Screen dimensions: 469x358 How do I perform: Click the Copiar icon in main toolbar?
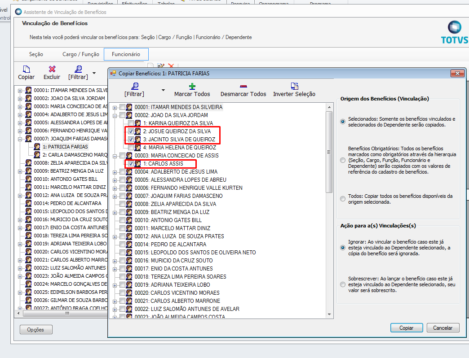(x=27, y=69)
